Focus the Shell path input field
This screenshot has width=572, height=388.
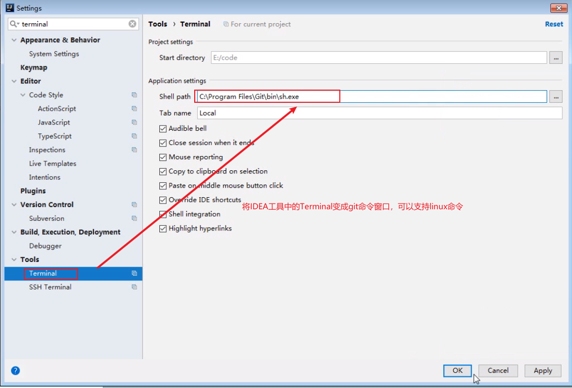(x=371, y=96)
